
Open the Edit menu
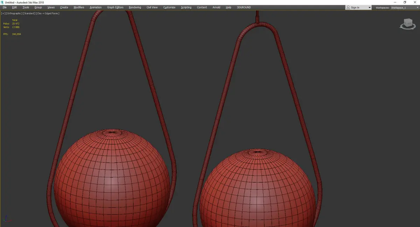14,7
